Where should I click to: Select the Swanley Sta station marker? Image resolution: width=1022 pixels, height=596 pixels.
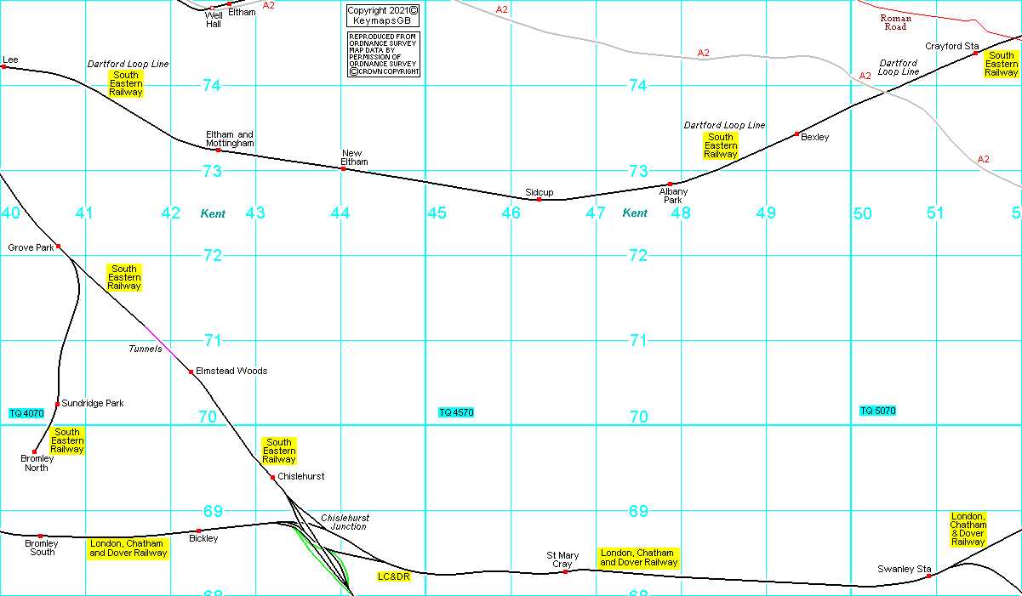pyautogui.click(x=928, y=576)
